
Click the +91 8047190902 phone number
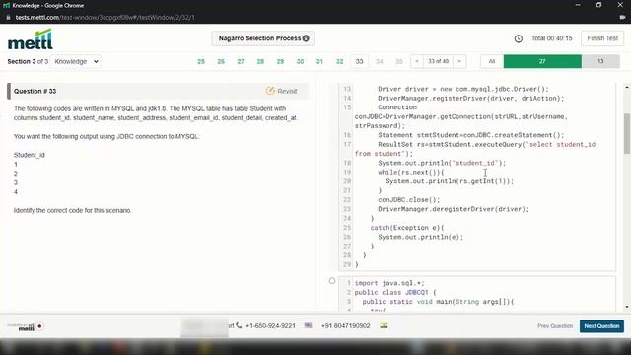click(x=346, y=326)
